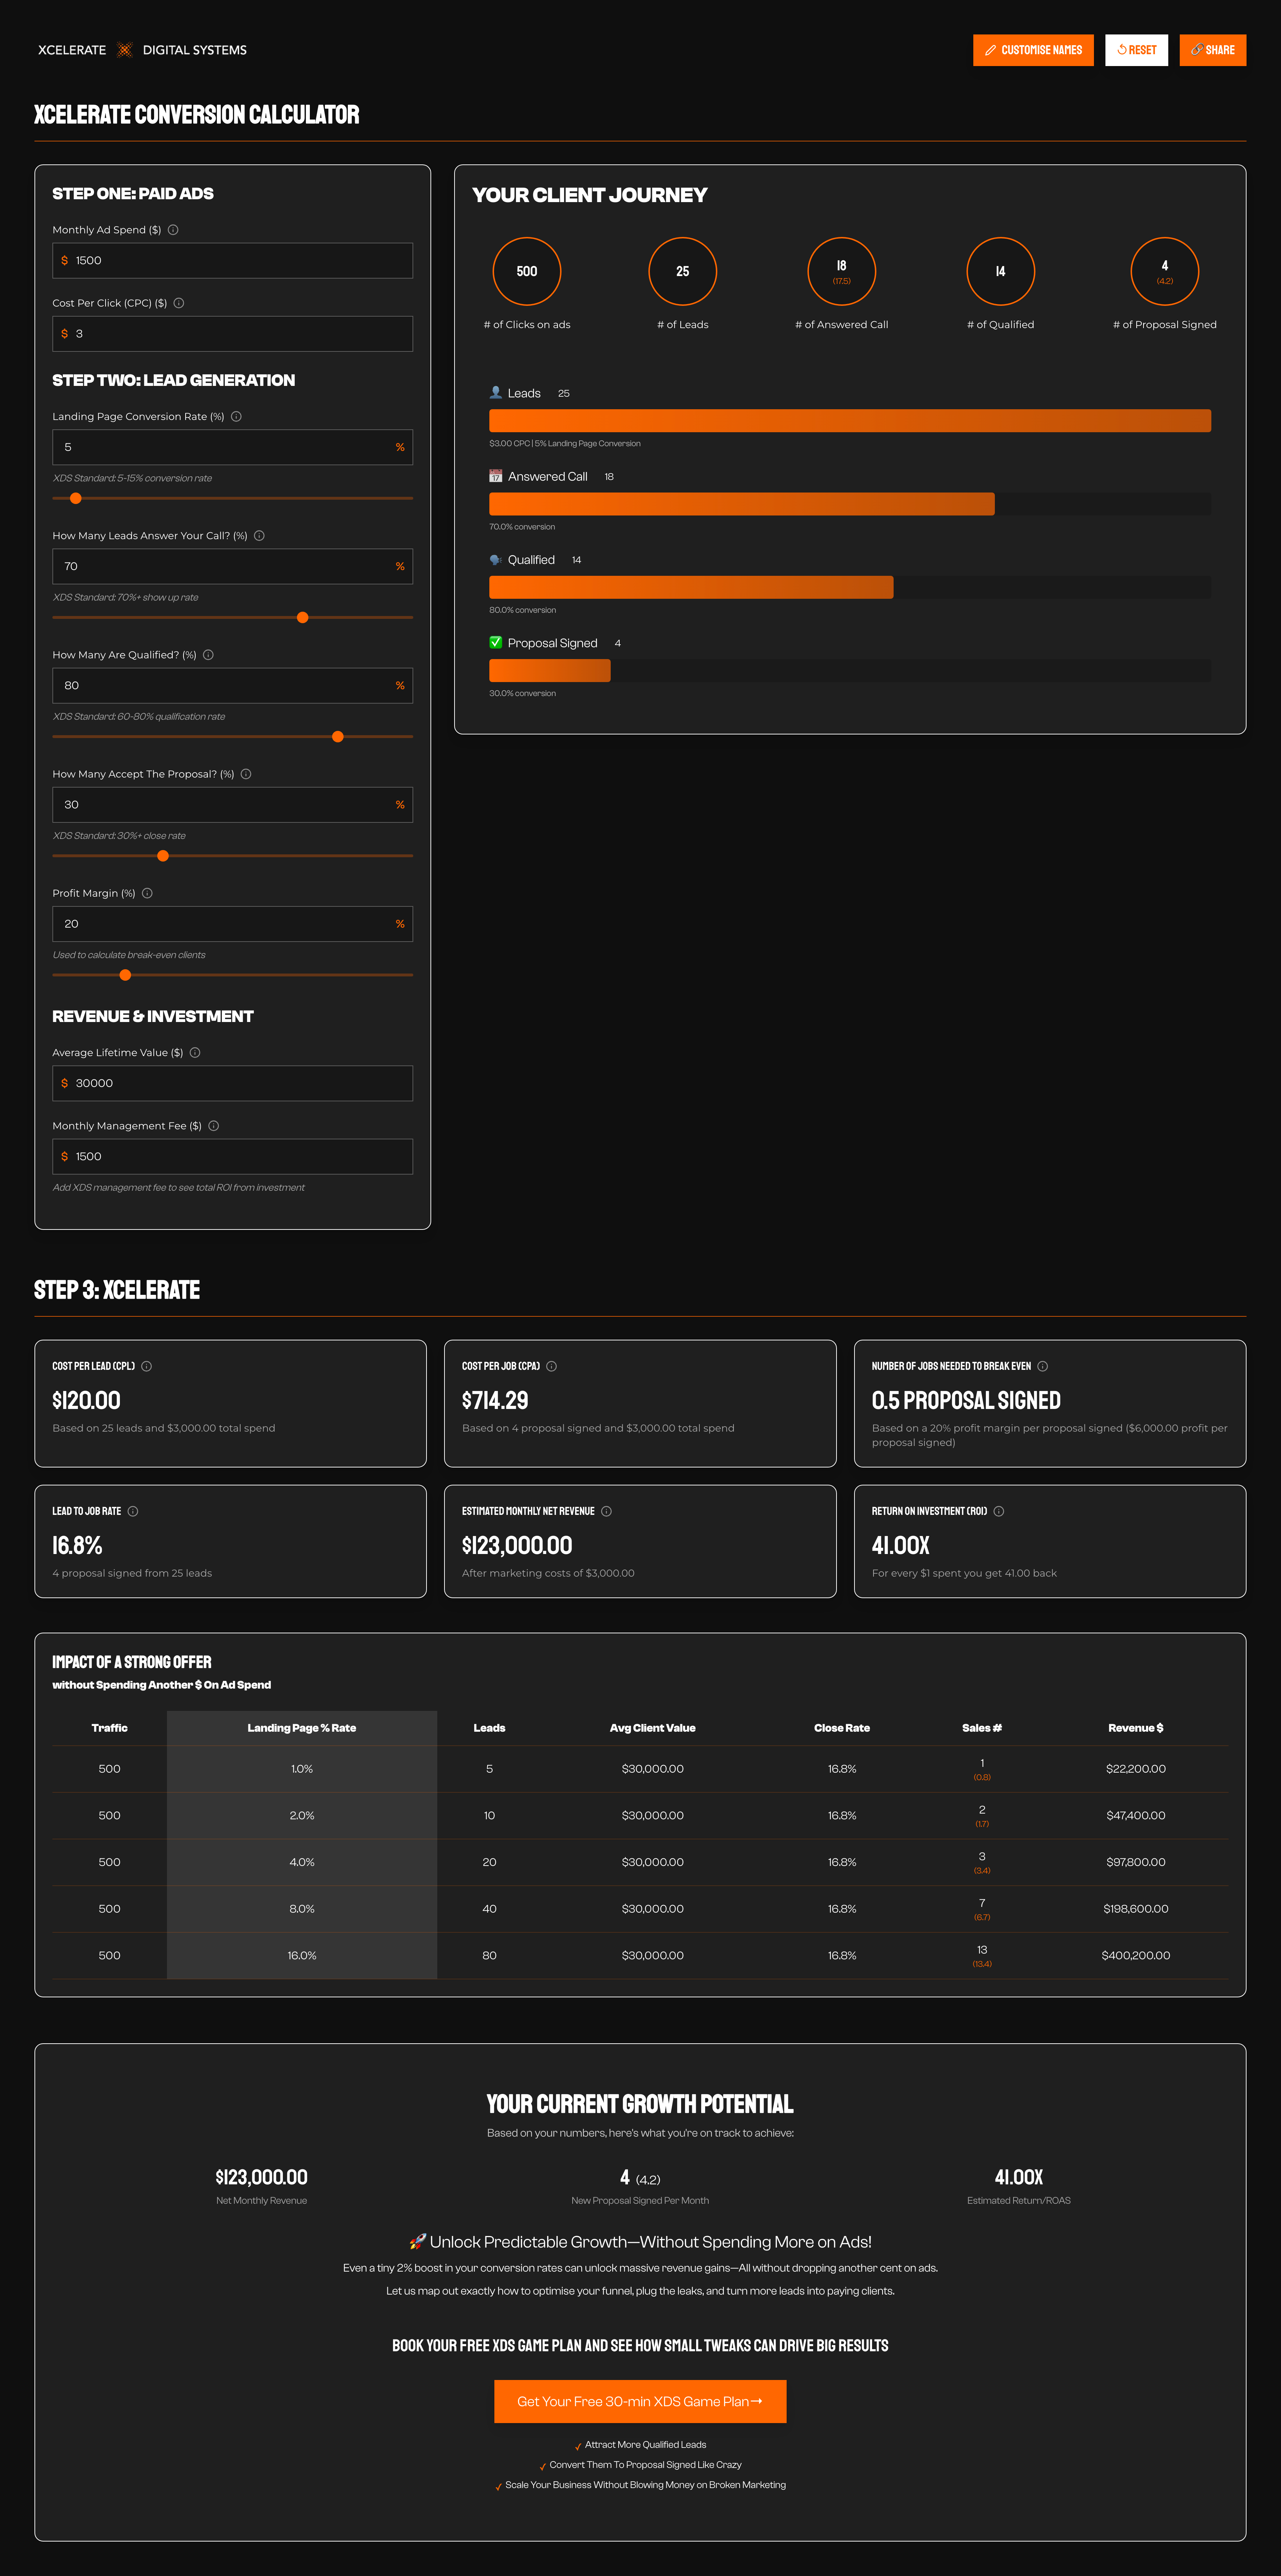Click info icon for Average Lifetime Value
This screenshot has height=2576, width=1281.
[x=195, y=1053]
